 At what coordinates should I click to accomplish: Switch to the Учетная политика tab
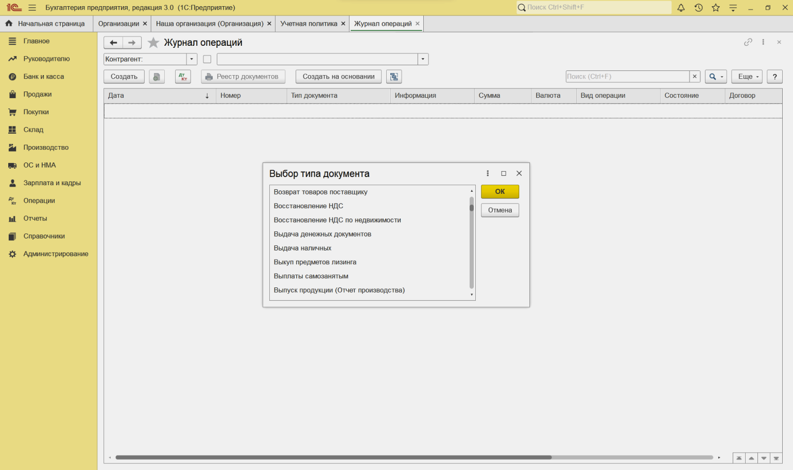308,24
